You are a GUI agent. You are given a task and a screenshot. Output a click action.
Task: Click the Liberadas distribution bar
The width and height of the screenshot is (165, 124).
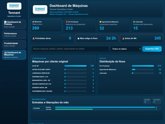(x=143, y=73)
